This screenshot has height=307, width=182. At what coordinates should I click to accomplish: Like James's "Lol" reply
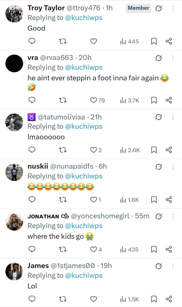coord(94,299)
